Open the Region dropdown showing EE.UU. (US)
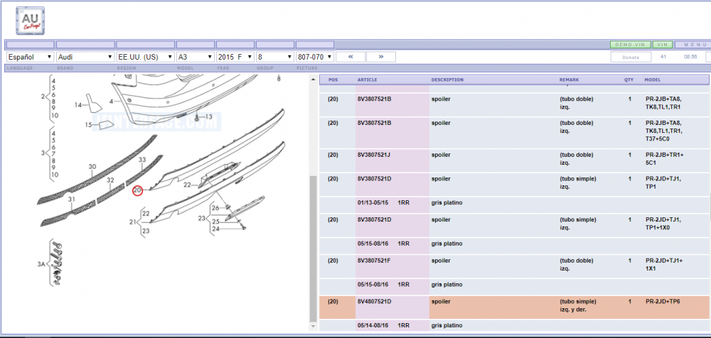The width and height of the screenshot is (711, 338). point(145,57)
